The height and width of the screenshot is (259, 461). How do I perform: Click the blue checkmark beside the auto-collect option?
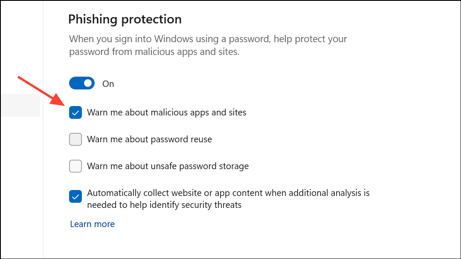(75, 196)
